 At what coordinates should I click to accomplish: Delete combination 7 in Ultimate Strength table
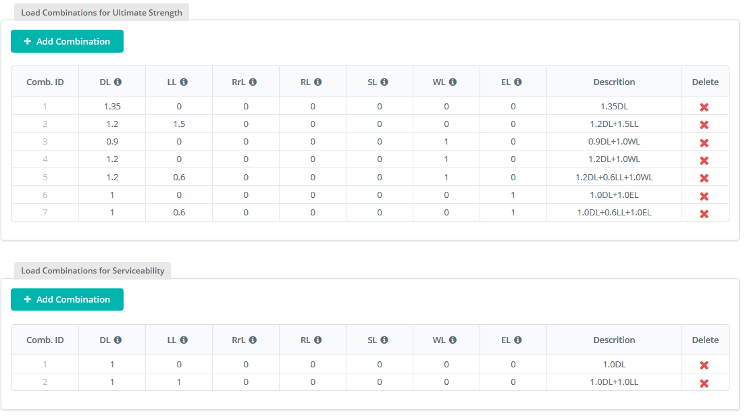[x=704, y=212]
